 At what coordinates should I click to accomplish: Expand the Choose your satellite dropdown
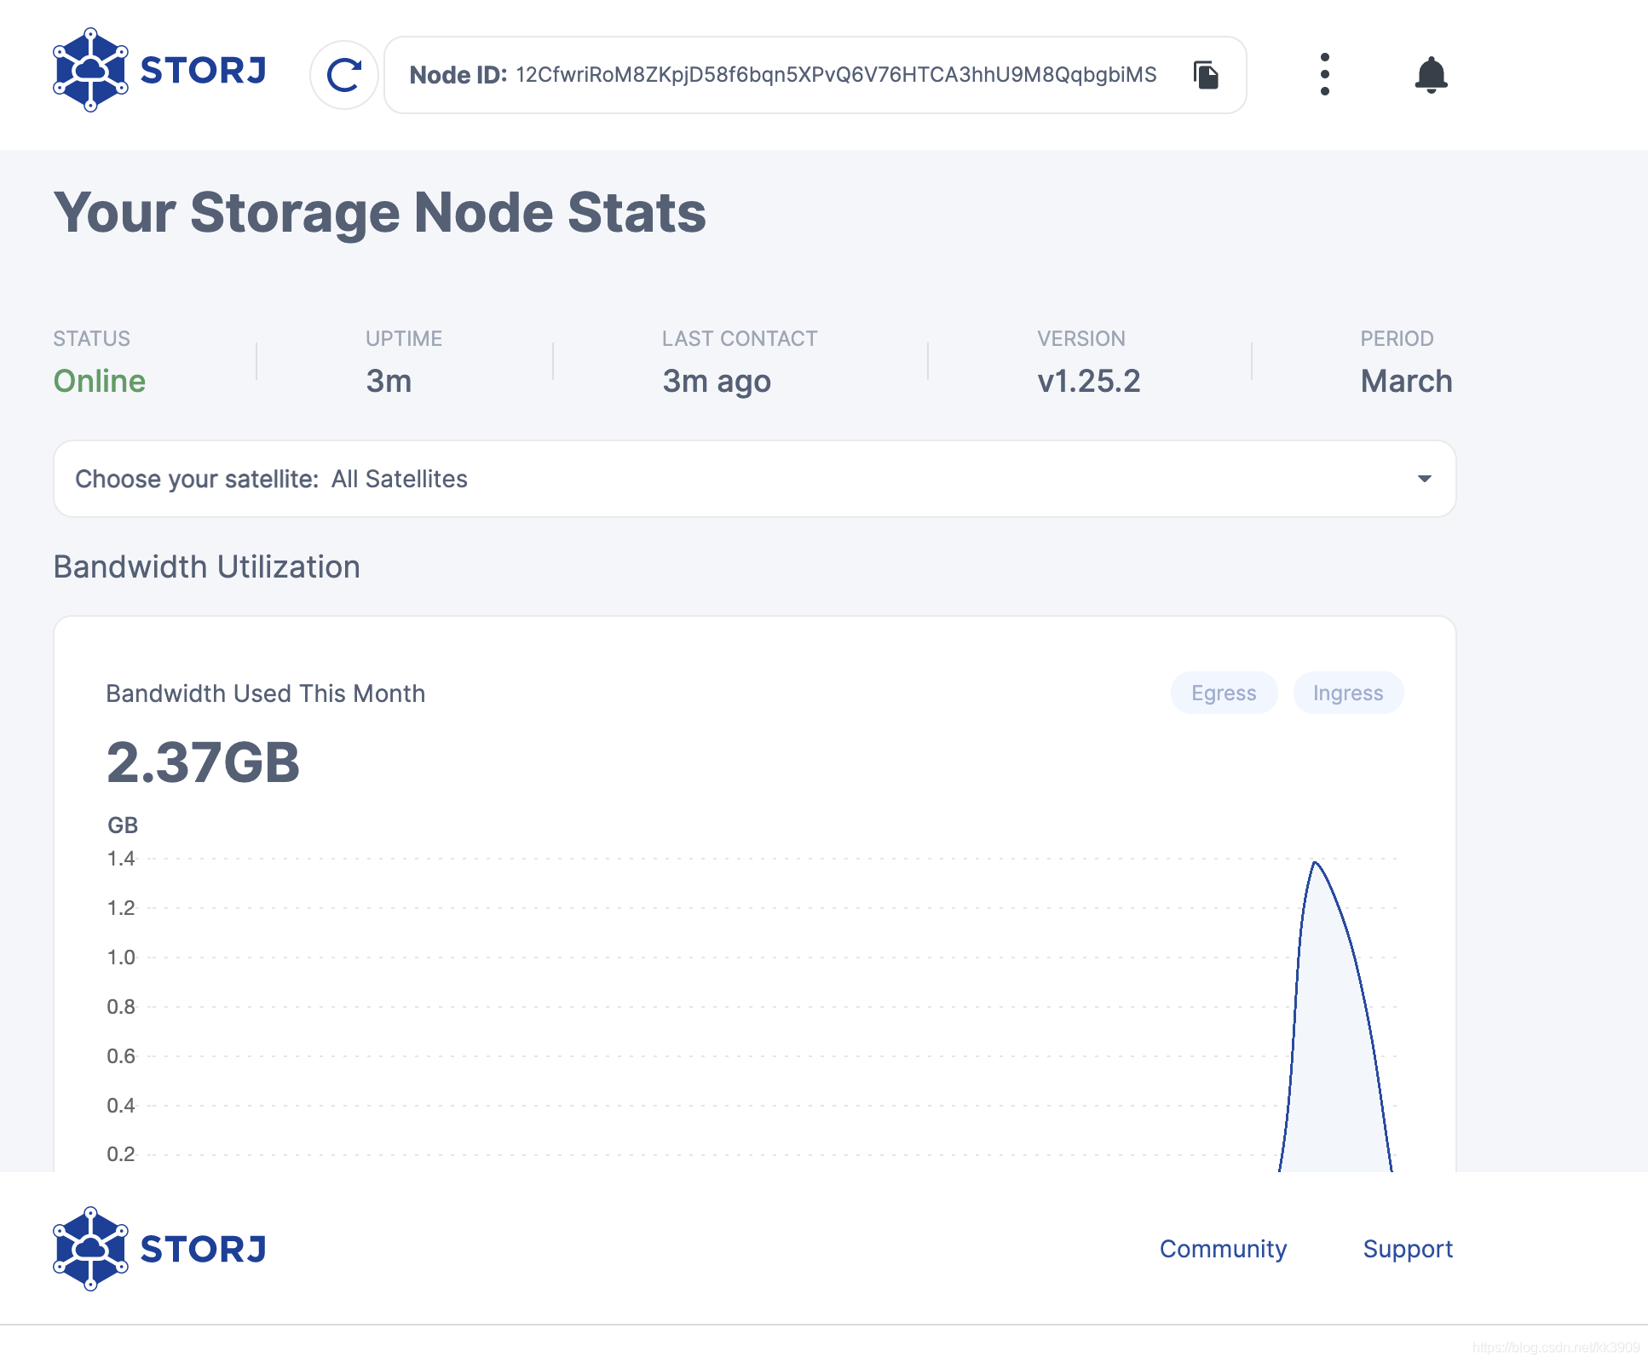[755, 479]
